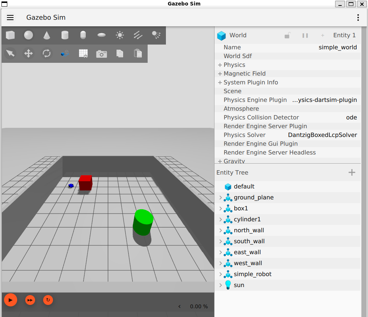Select cylinder1 in the entity tree
The width and height of the screenshot is (368, 317).
click(x=247, y=219)
